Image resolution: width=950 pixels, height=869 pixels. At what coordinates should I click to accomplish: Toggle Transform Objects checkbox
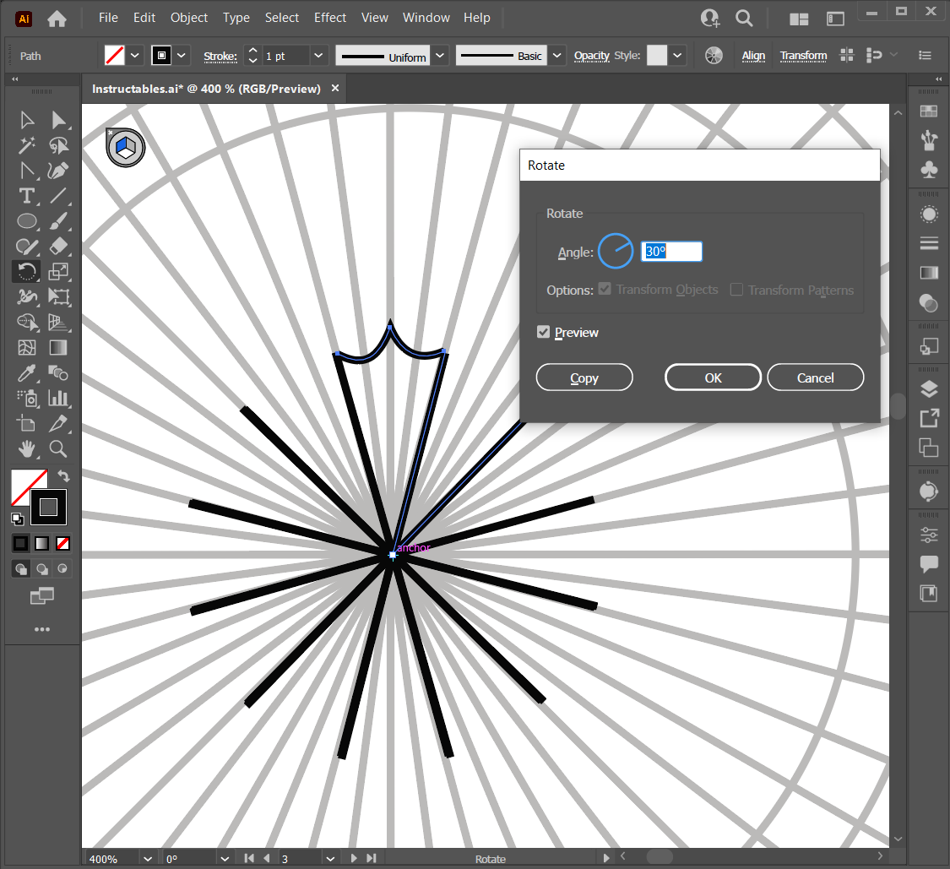[x=605, y=290]
